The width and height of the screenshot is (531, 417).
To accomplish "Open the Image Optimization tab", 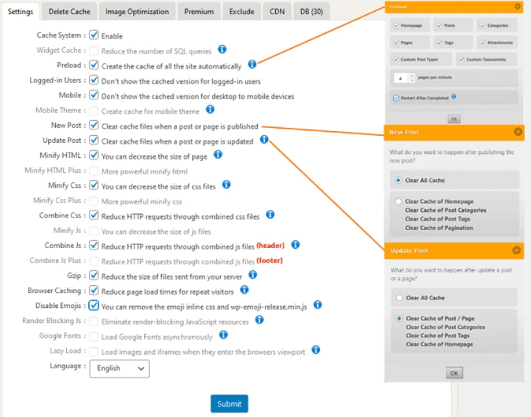I will [x=138, y=12].
